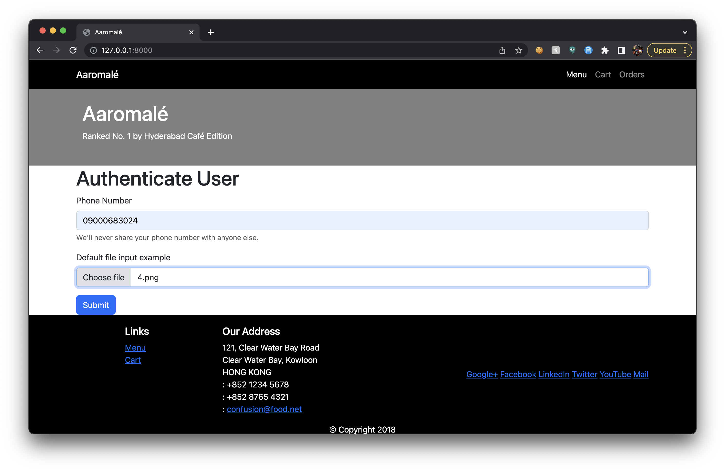
Task: Click the address bar URL 127.0.0.1:8000
Action: 127,50
